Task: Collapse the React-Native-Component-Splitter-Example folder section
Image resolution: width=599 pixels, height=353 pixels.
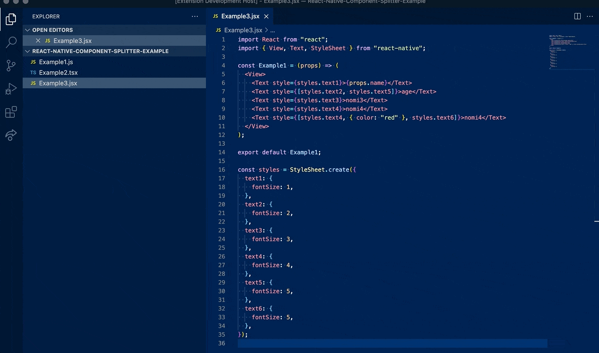Action: (27, 51)
